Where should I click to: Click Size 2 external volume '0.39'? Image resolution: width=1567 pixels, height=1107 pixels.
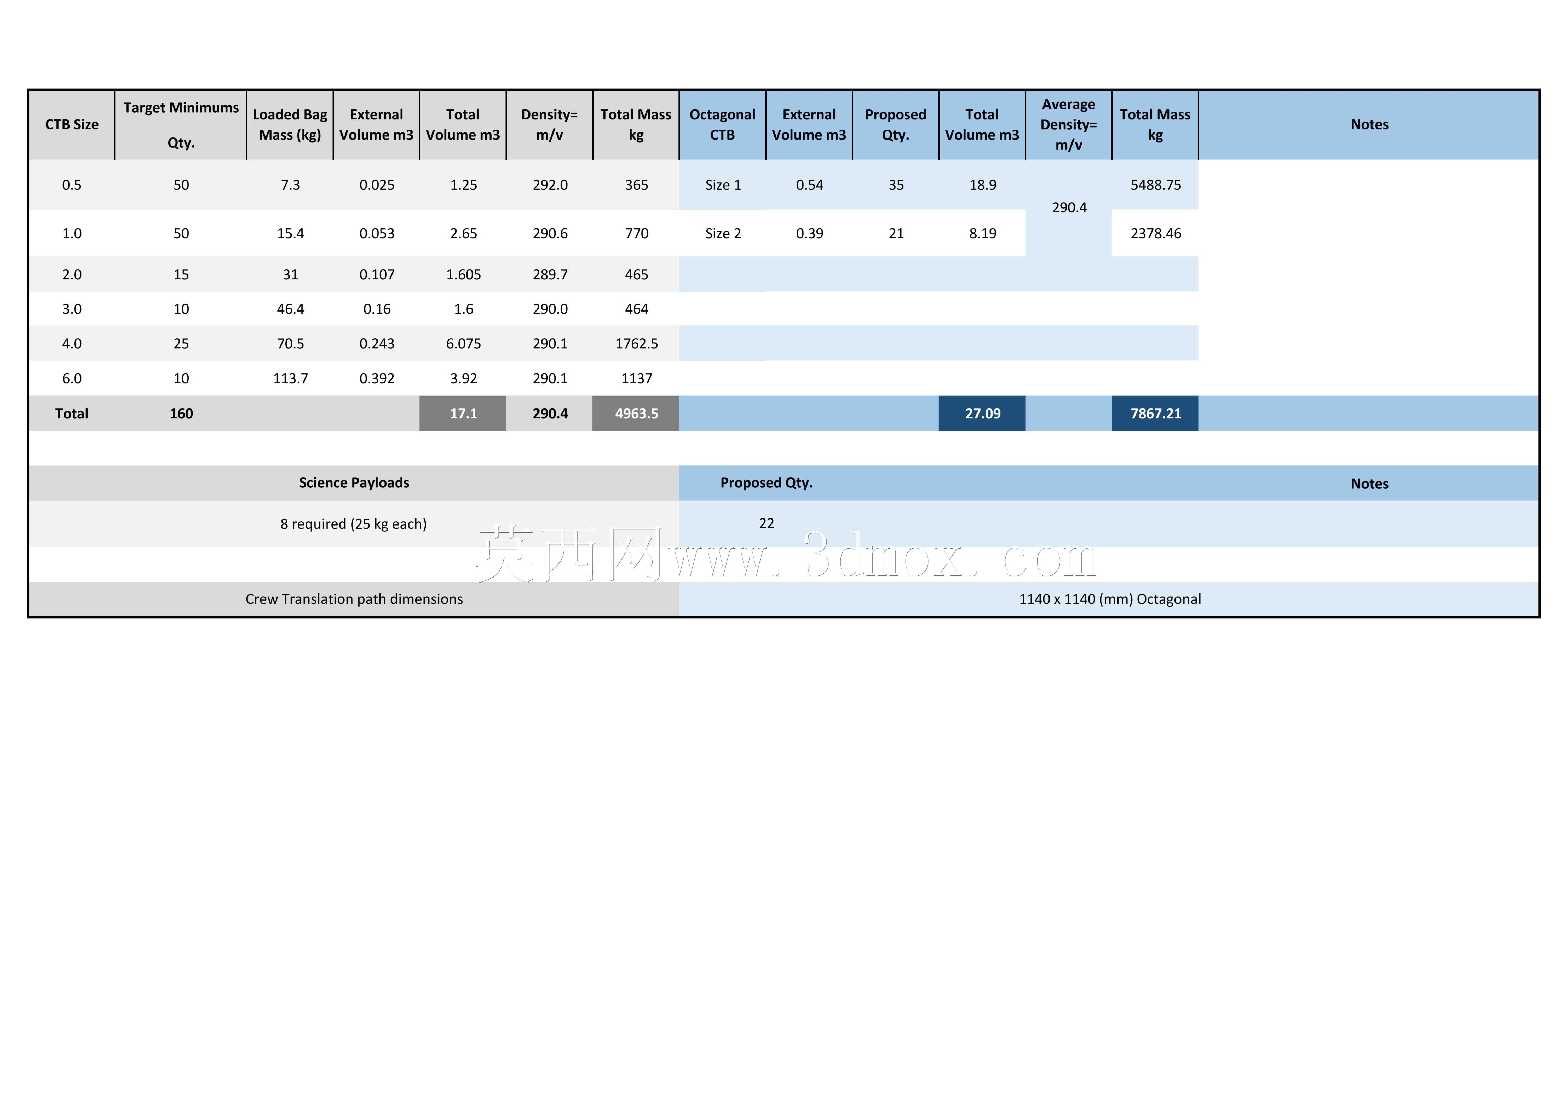tap(809, 233)
